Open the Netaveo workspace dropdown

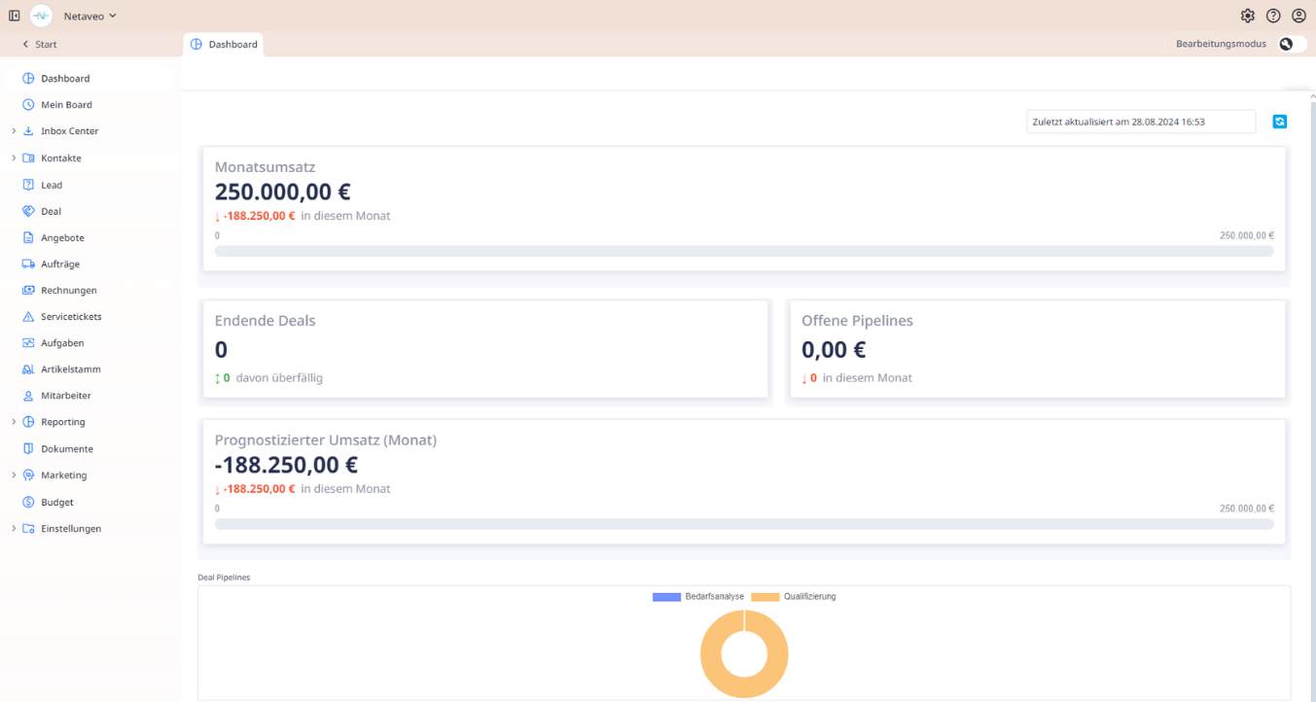pos(89,16)
